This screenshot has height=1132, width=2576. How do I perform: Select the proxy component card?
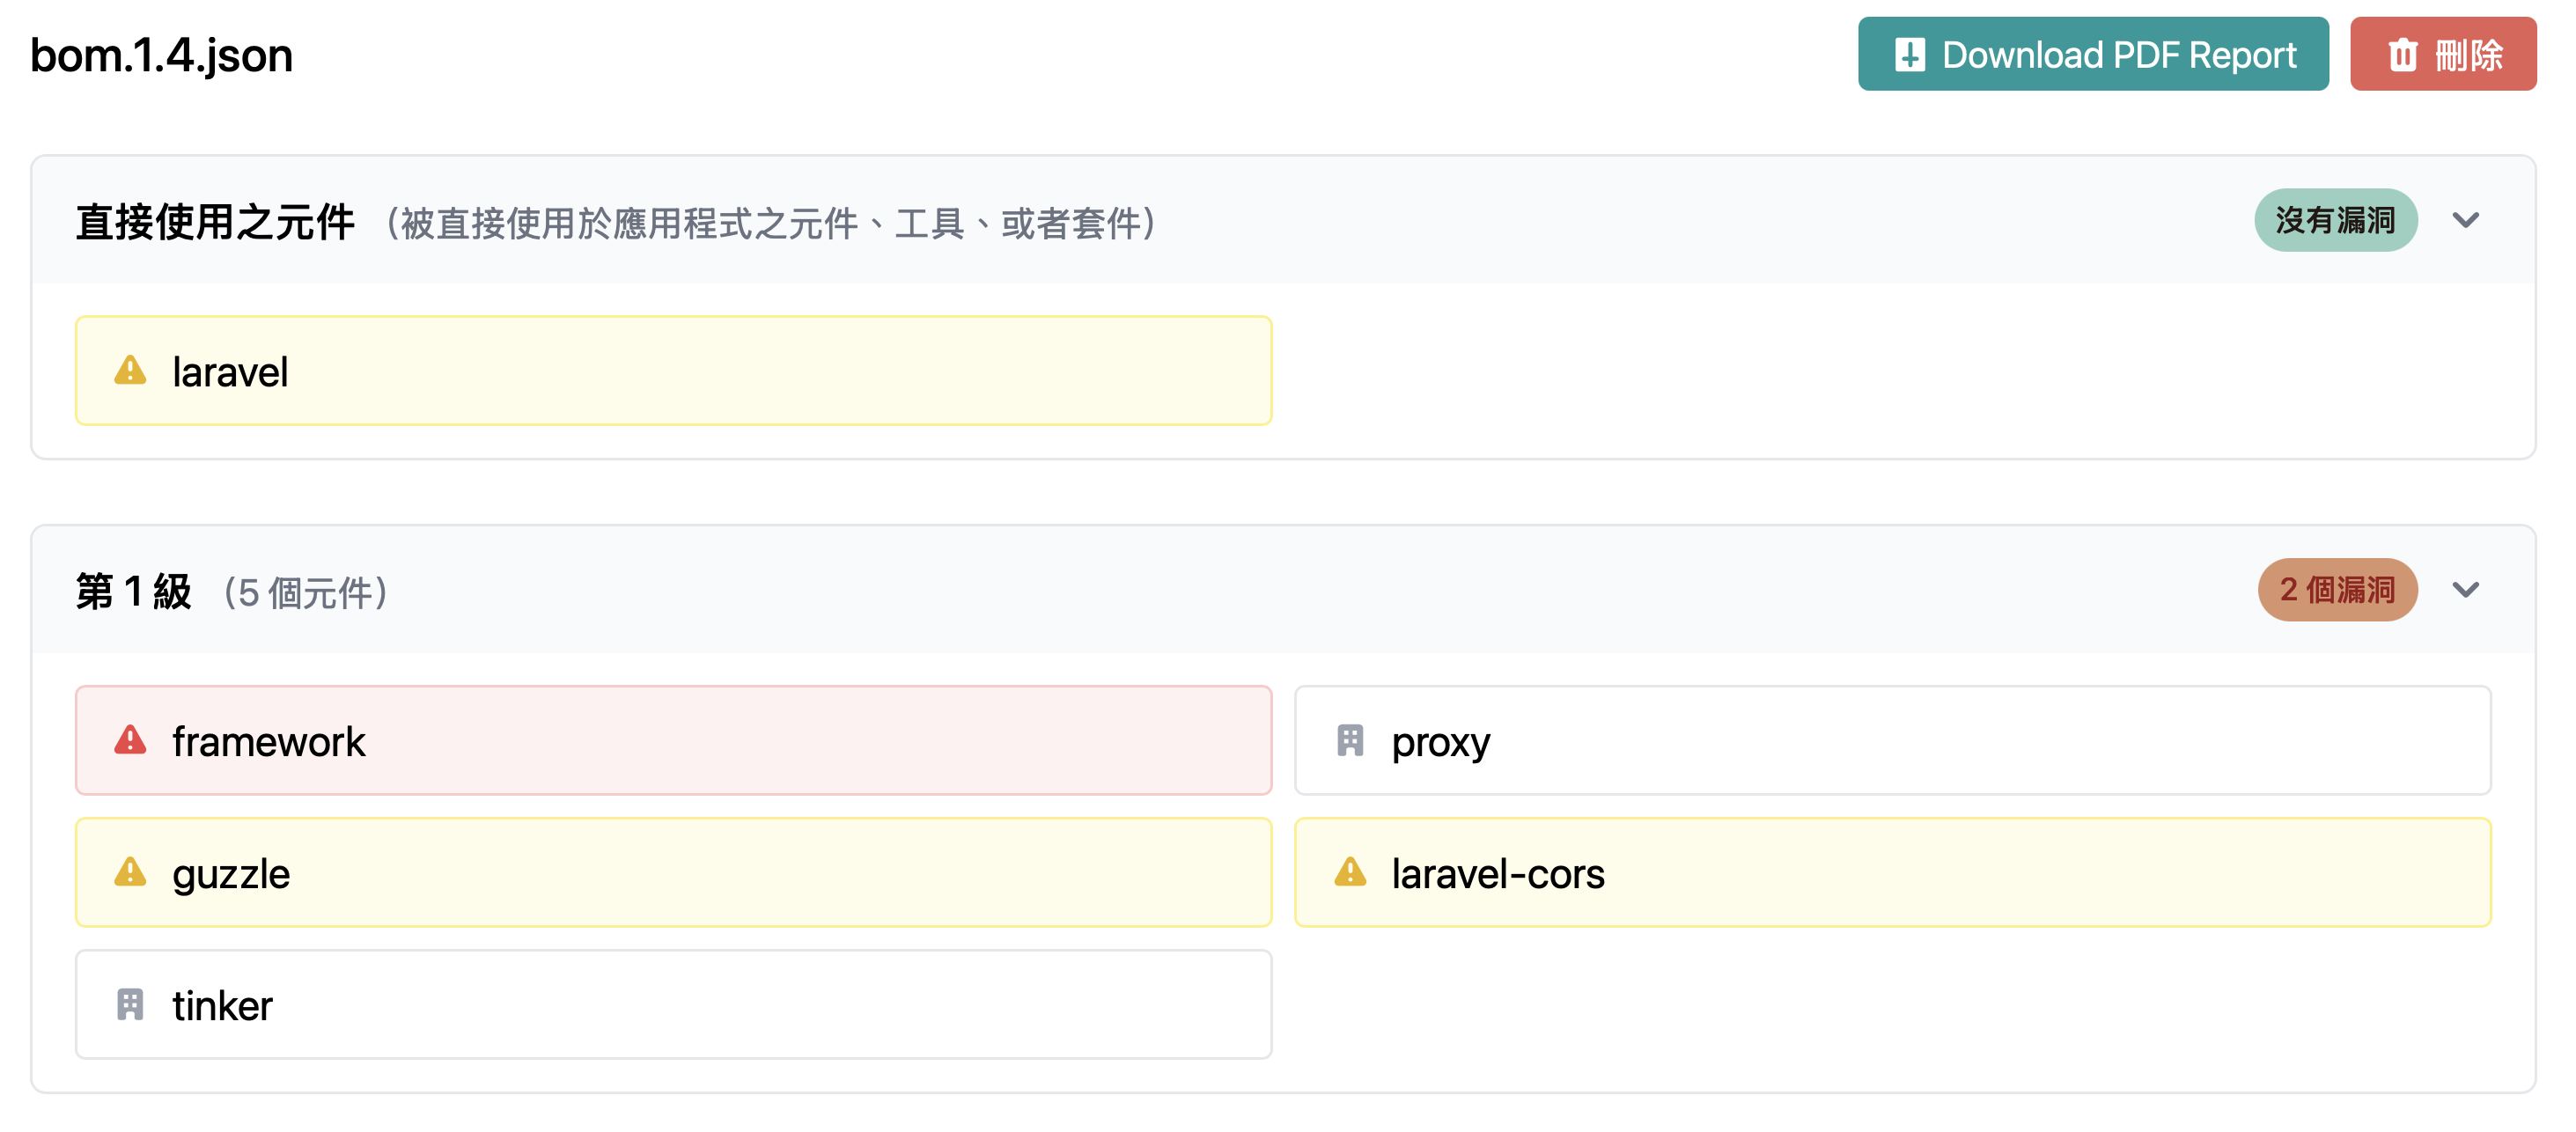pyautogui.click(x=1892, y=741)
